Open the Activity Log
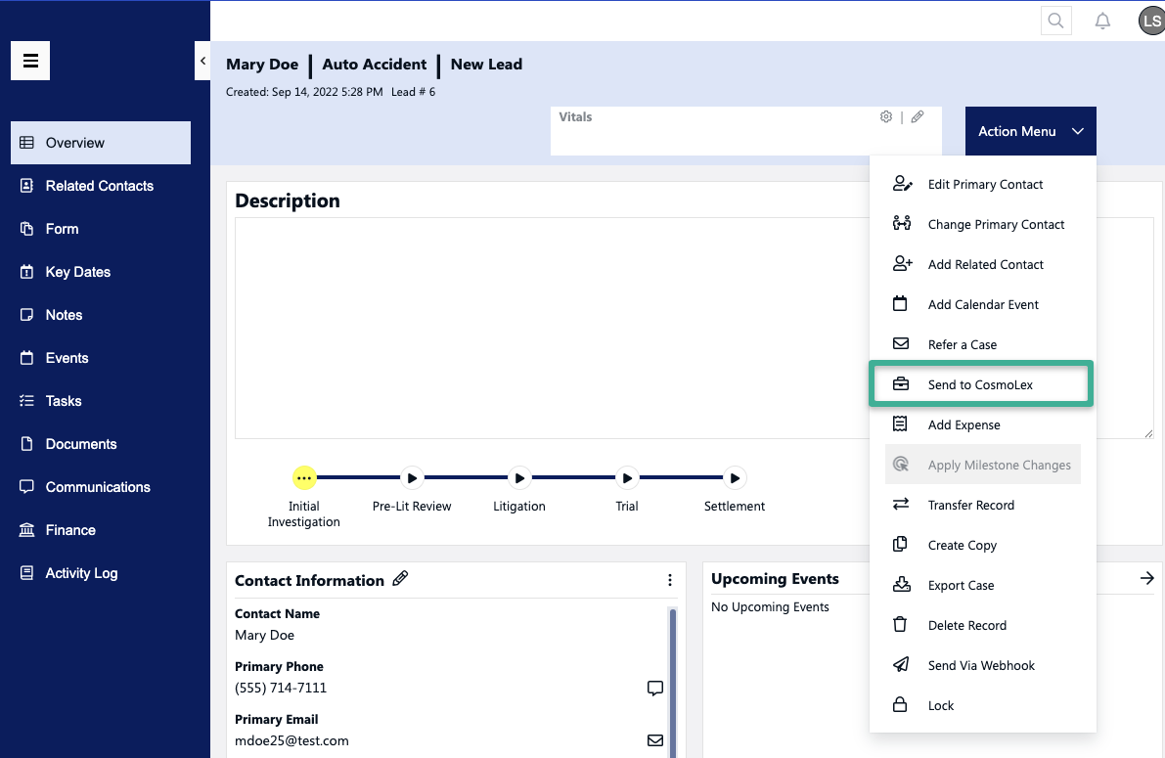1165x758 pixels. pyautogui.click(x=101, y=574)
